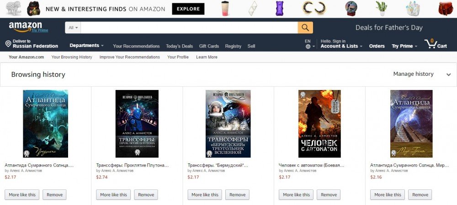Viewport: 457px width, 205px height.
Task: Select Improve Your Recommendations tab
Action: [x=130, y=57]
